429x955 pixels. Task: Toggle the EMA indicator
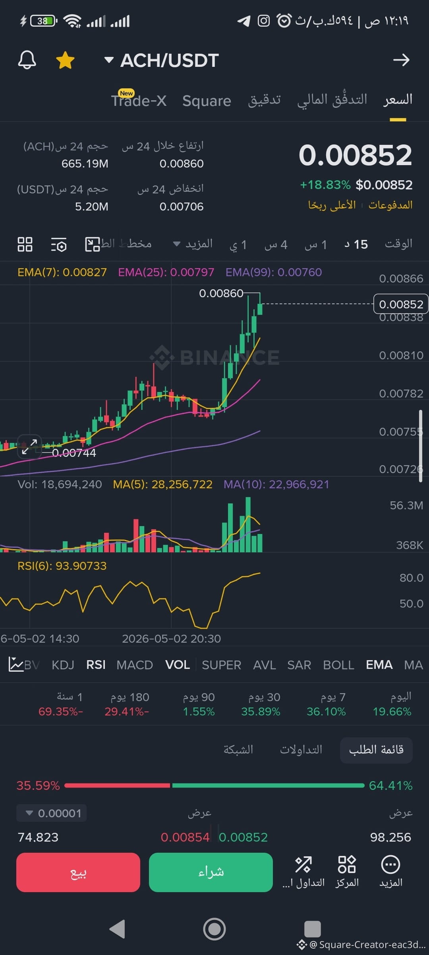(x=379, y=665)
